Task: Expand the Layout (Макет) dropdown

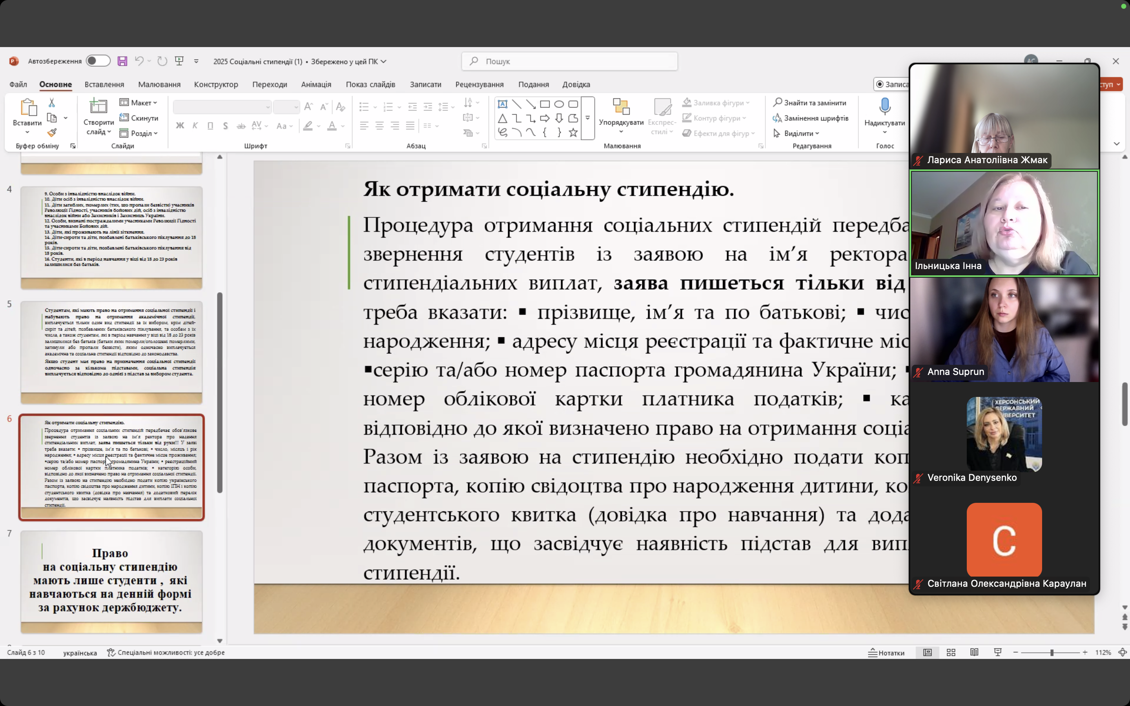Action: (x=139, y=103)
